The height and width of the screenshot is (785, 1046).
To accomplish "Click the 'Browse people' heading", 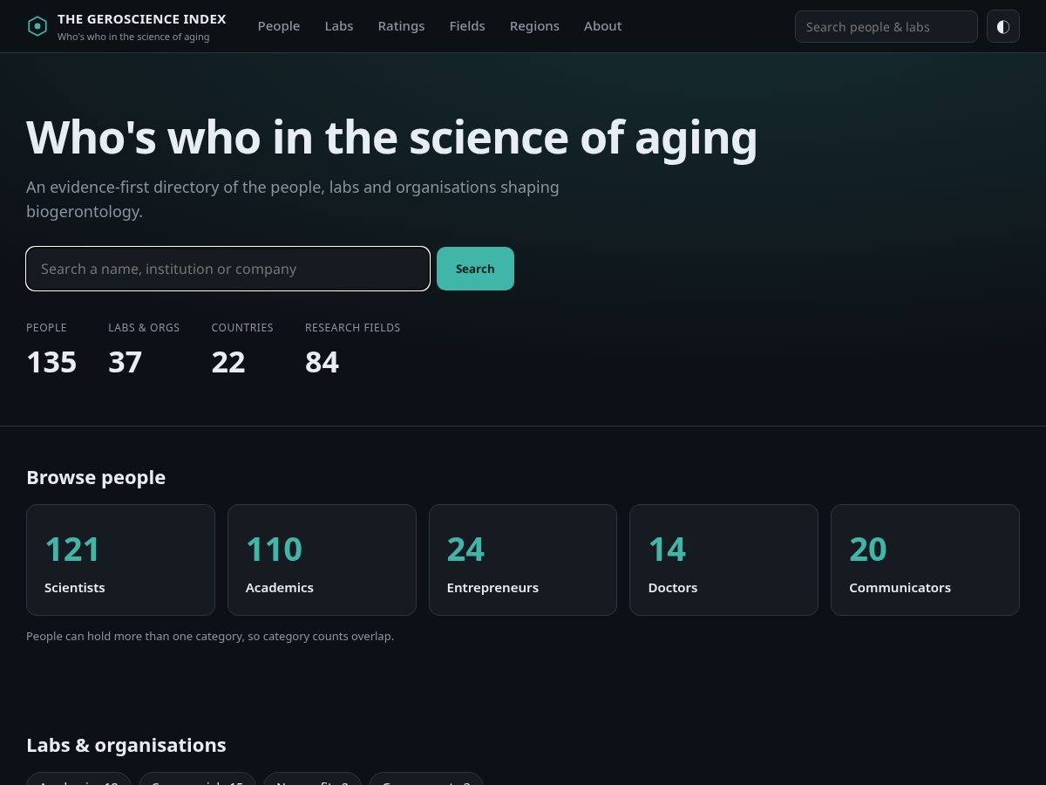I will pyautogui.click(x=96, y=477).
